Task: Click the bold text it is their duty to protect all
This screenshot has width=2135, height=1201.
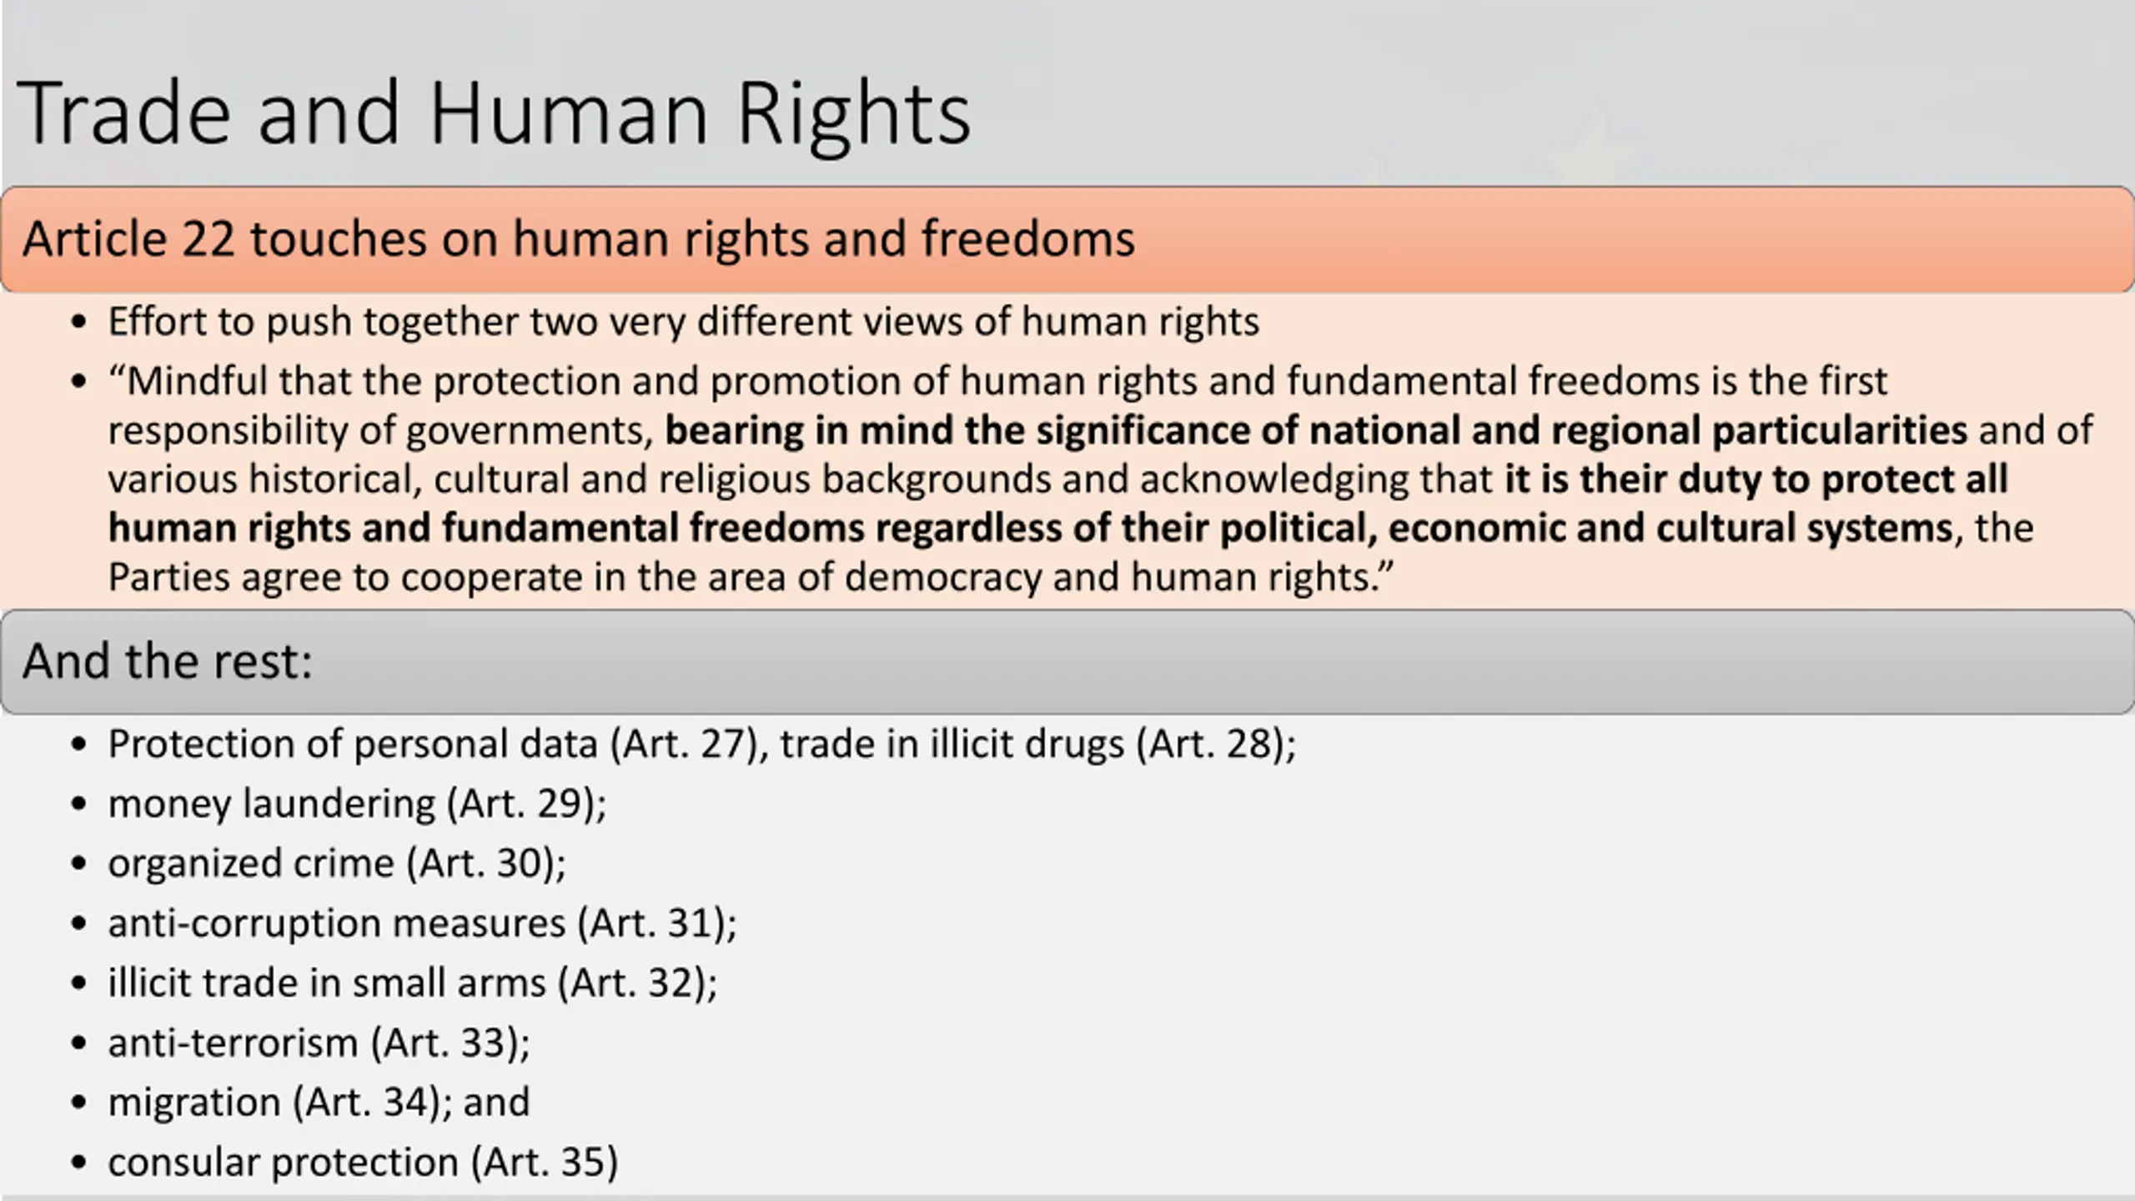Action: [1756, 480]
